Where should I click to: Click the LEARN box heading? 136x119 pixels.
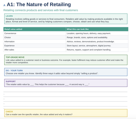(9, 16)
